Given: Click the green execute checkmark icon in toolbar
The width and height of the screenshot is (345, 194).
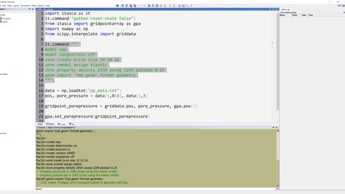Looking at the screenshot, I should [x=118, y=6].
